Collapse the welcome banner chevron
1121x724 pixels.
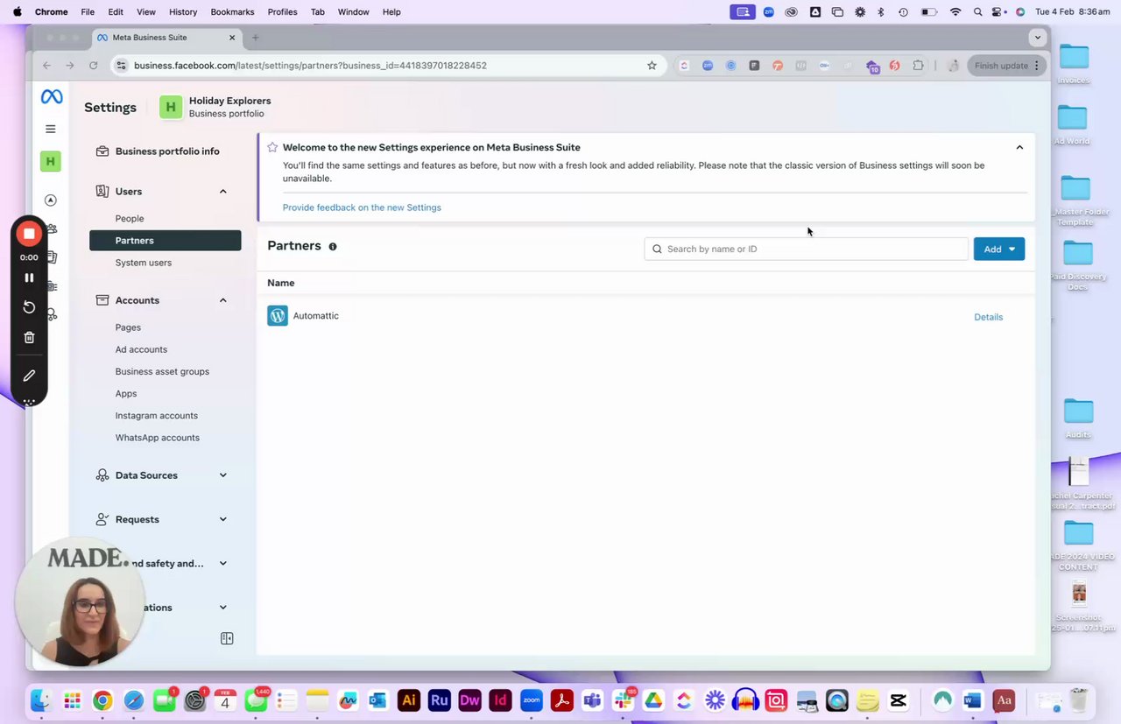click(x=1019, y=147)
